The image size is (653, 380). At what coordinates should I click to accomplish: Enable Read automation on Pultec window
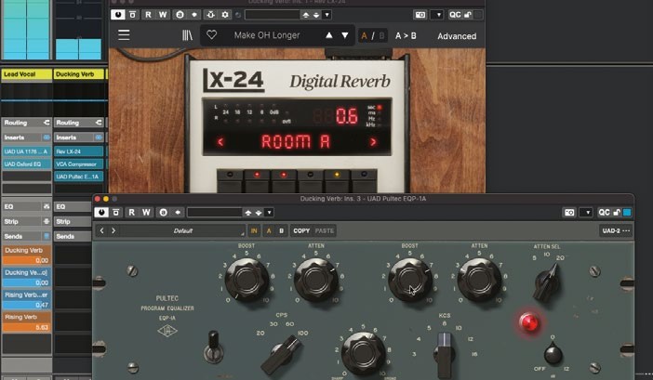[131, 213]
